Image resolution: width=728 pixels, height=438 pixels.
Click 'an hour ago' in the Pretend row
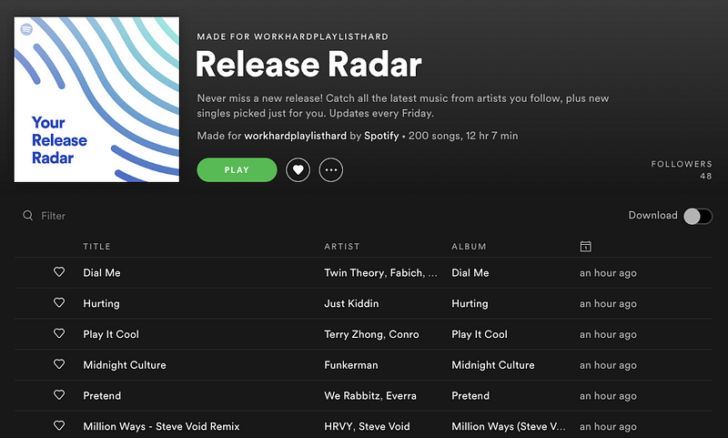(608, 396)
